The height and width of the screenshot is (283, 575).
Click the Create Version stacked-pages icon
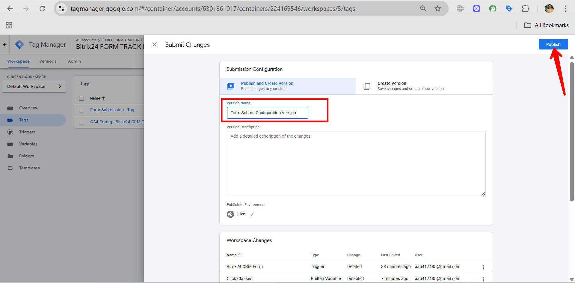(x=367, y=86)
